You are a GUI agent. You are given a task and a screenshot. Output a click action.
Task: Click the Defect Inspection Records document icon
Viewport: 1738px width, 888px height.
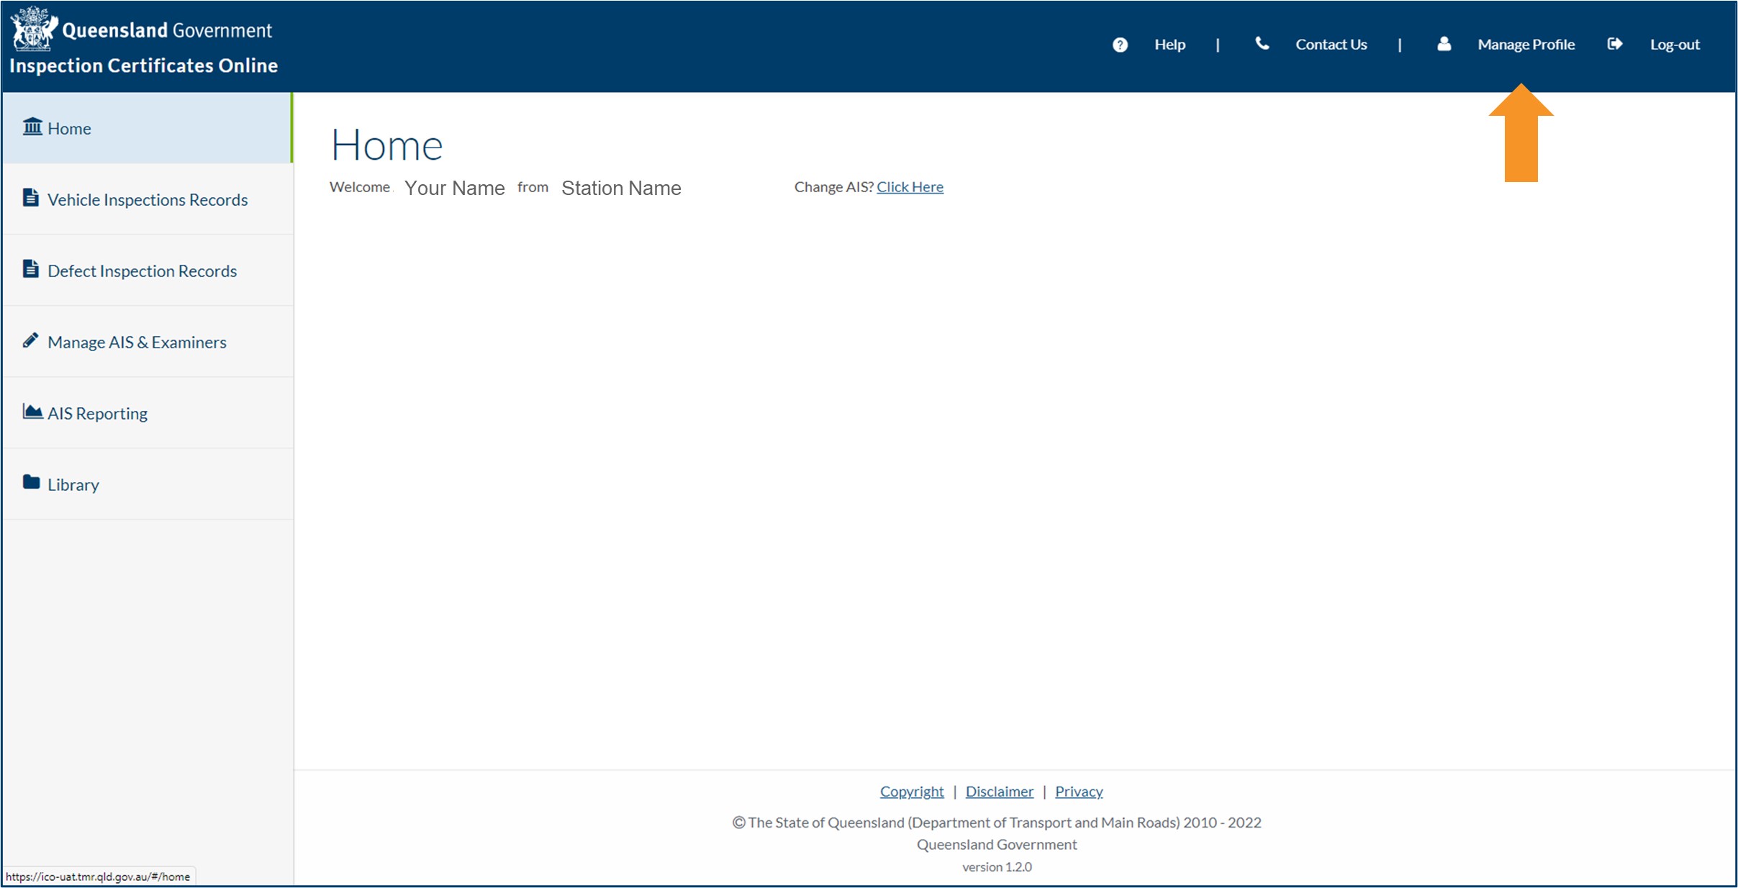(30, 268)
